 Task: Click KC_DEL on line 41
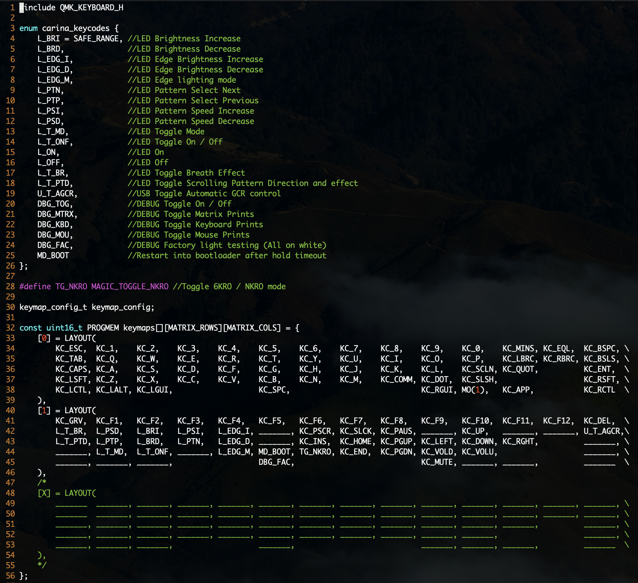[x=597, y=421]
